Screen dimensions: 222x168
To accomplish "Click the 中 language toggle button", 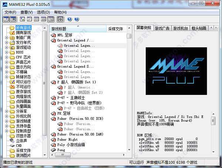I will [x=60, y=19].
